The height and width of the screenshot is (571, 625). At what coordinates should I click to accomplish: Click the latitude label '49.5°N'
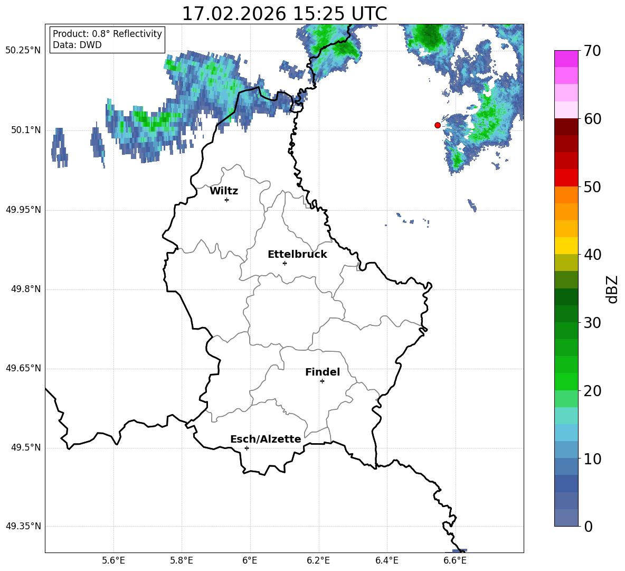26,447
